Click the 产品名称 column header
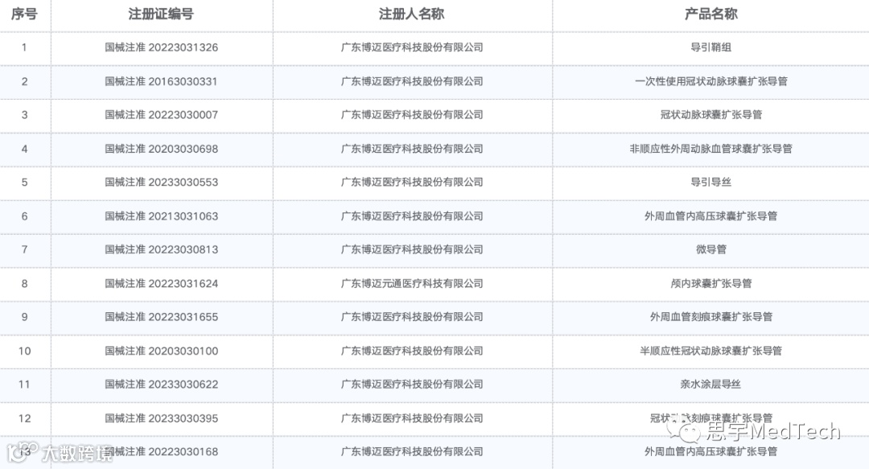This screenshot has height=469, width=869. click(x=711, y=14)
